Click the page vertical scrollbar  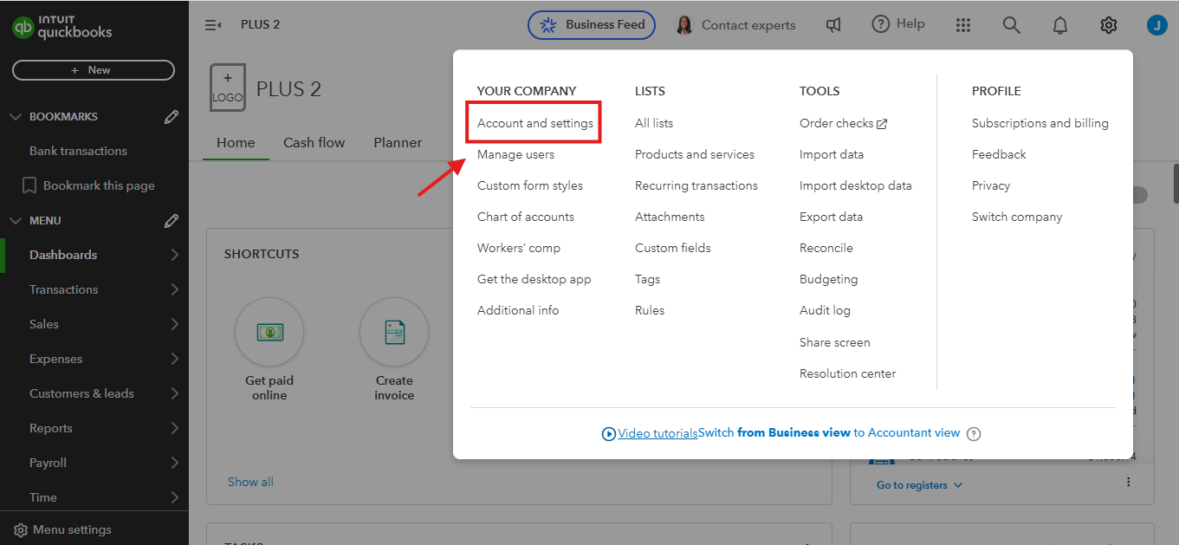coord(1176,182)
